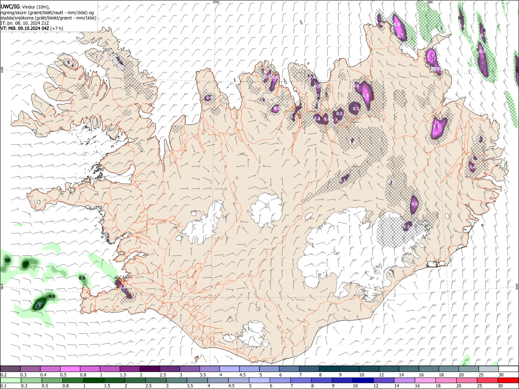Pick the snow legend swatch labeled 0.4
Viewport: 519px width, 389px height.
point(50,369)
